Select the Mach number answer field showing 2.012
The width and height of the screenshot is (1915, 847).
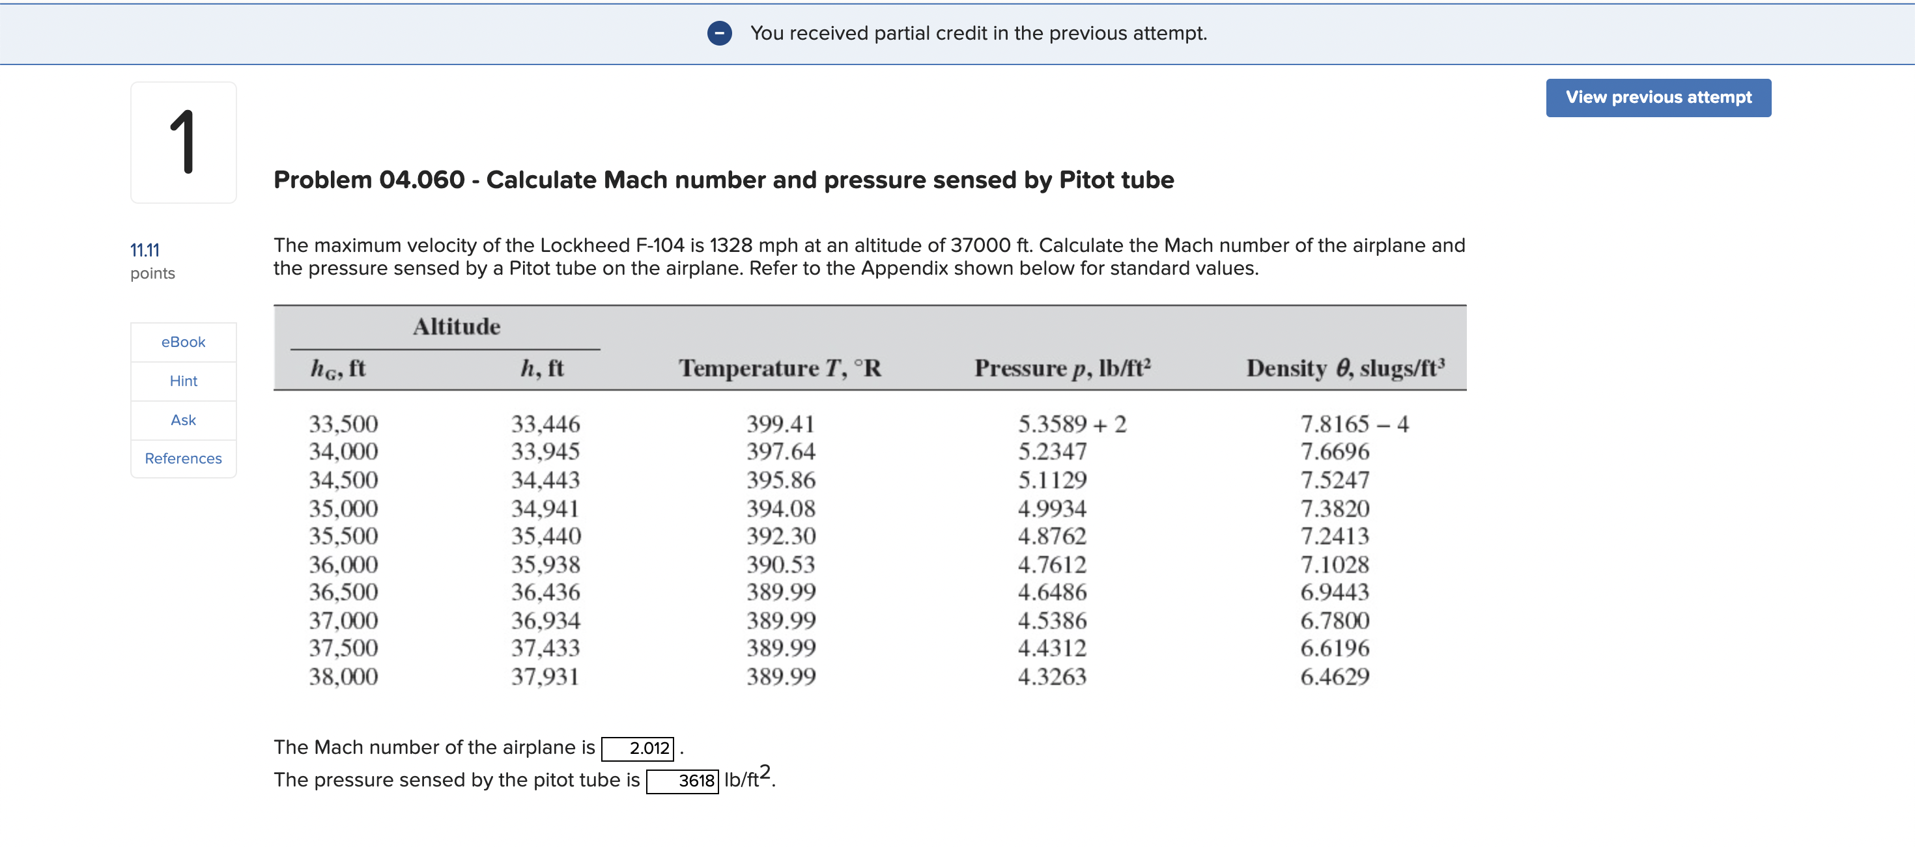[638, 747]
